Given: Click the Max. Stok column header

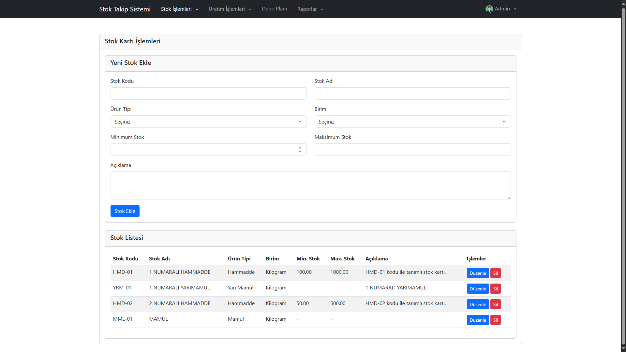Looking at the screenshot, I should (342, 258).
